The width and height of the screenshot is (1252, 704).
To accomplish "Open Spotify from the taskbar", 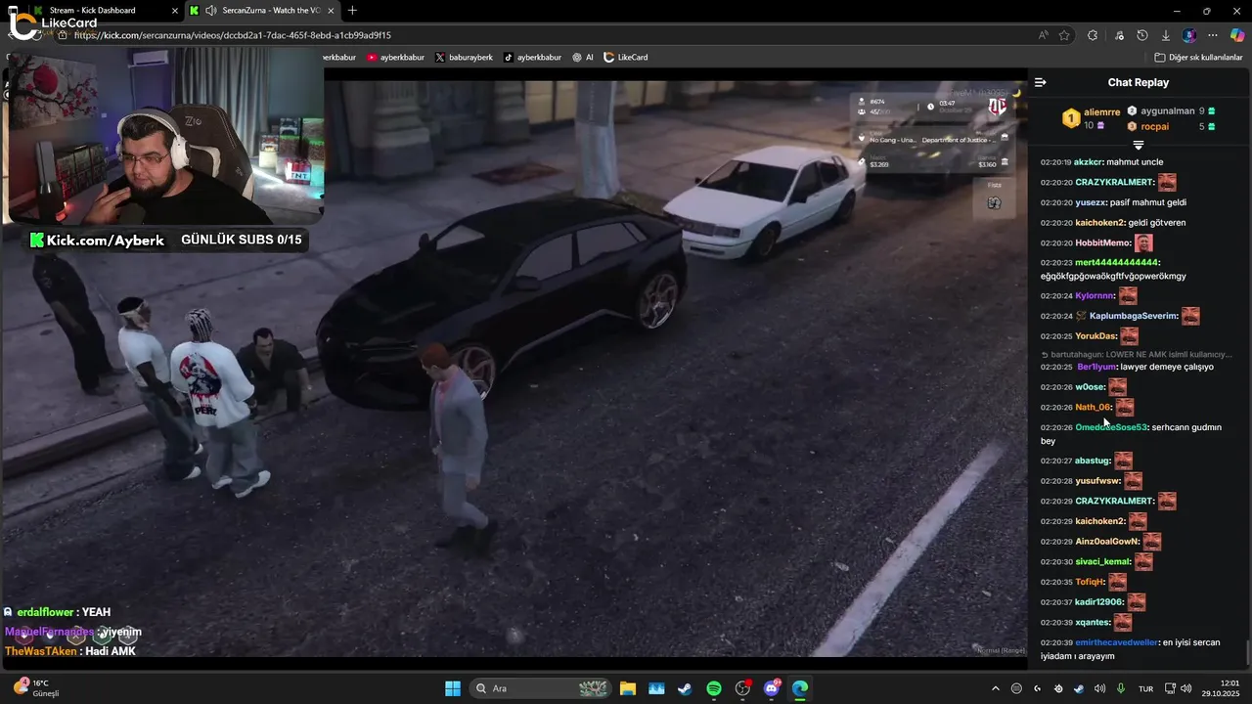I will point(714,688).
